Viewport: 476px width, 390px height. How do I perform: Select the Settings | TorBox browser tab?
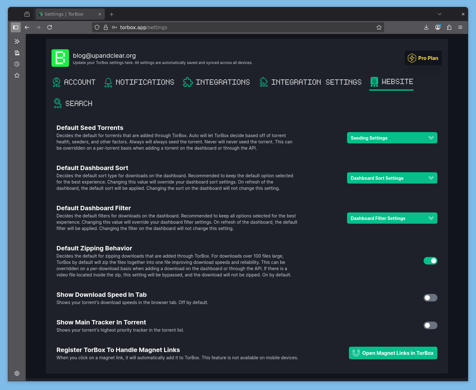point(70,14)
